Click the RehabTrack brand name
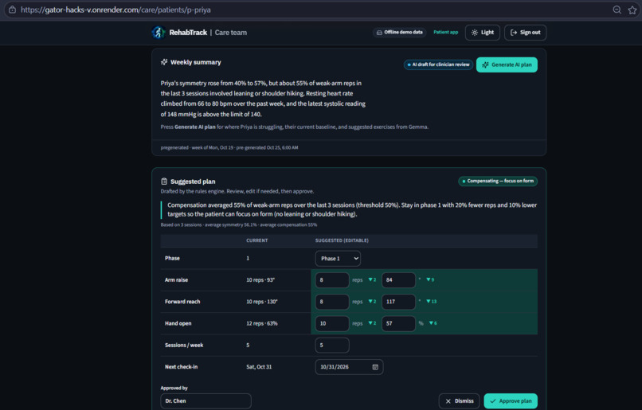 (x=188, y=33)
